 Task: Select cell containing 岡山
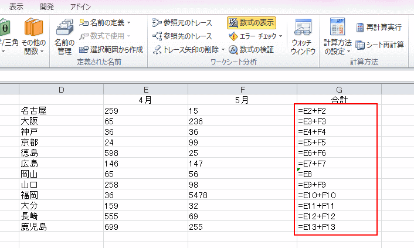[x=61, y=174]
